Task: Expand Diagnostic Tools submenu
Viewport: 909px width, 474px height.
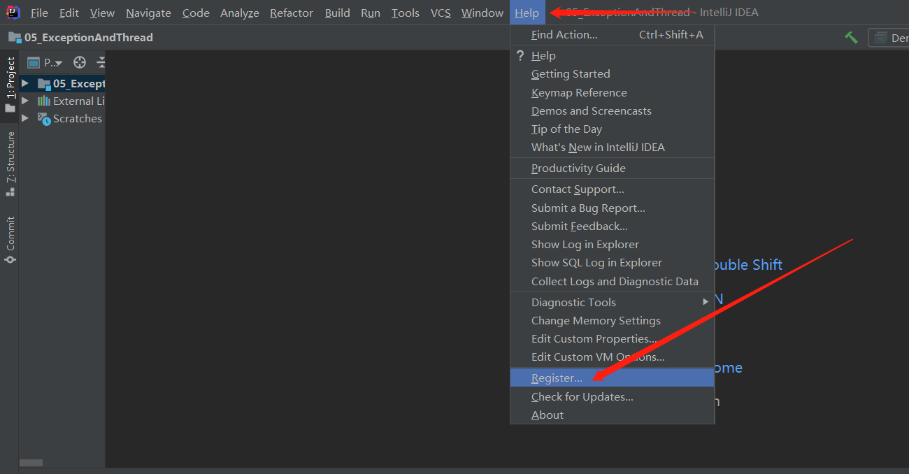Action: 612,302
